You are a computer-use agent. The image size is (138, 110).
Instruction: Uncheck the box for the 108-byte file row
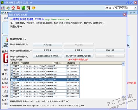(12, 77)
